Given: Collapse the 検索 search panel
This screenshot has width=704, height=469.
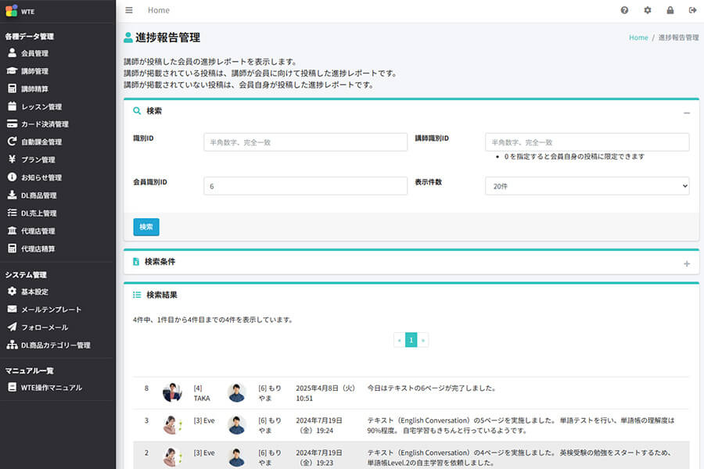Looking at the screenshot, I should point(686,110).
